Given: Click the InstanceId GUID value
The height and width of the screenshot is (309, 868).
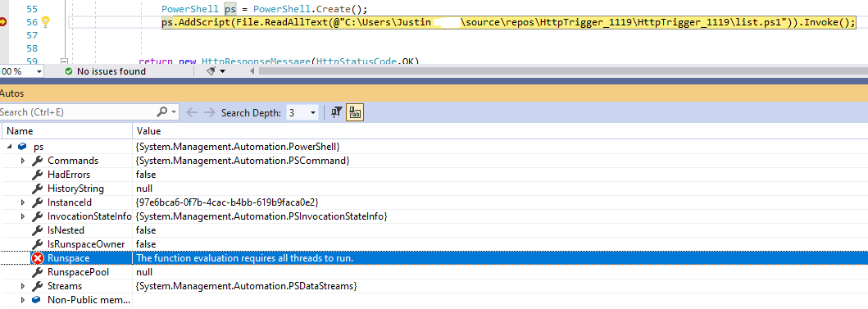Looking at the screenshot, I should (x=227, y=202).
